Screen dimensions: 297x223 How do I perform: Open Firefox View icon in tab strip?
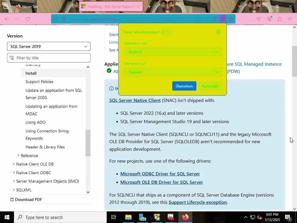[6, 7]
